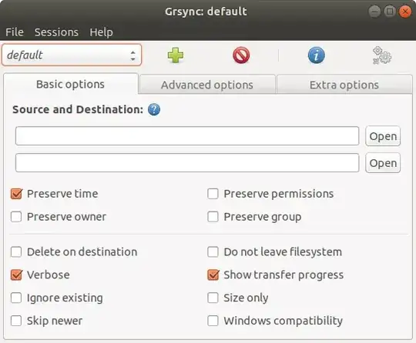
Task: Close the Grsync window with the red button
Action: pyautogui.click(x=405, y=12)
